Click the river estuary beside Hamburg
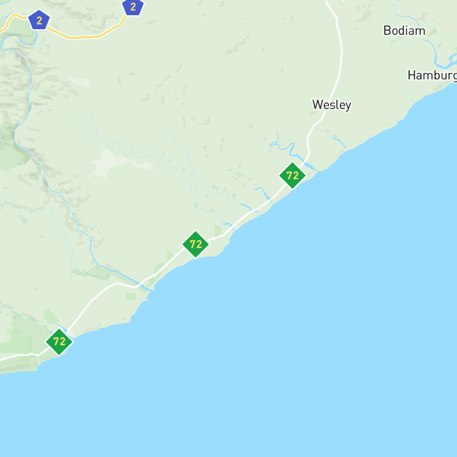 (x=445, y=62)
